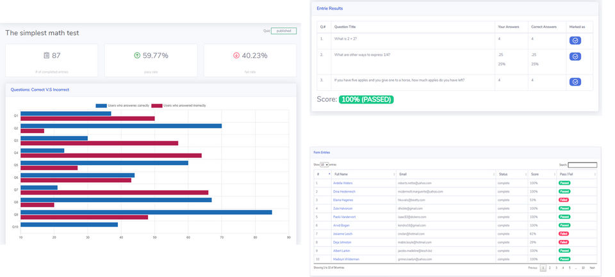This screenshot has width=615, height=277.
Task: Click Failed badge in Elaina Hagenes row
Action: [x=564, y=200]
